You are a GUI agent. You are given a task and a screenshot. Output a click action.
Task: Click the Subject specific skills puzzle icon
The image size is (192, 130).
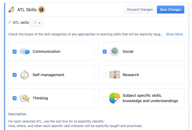115,98
